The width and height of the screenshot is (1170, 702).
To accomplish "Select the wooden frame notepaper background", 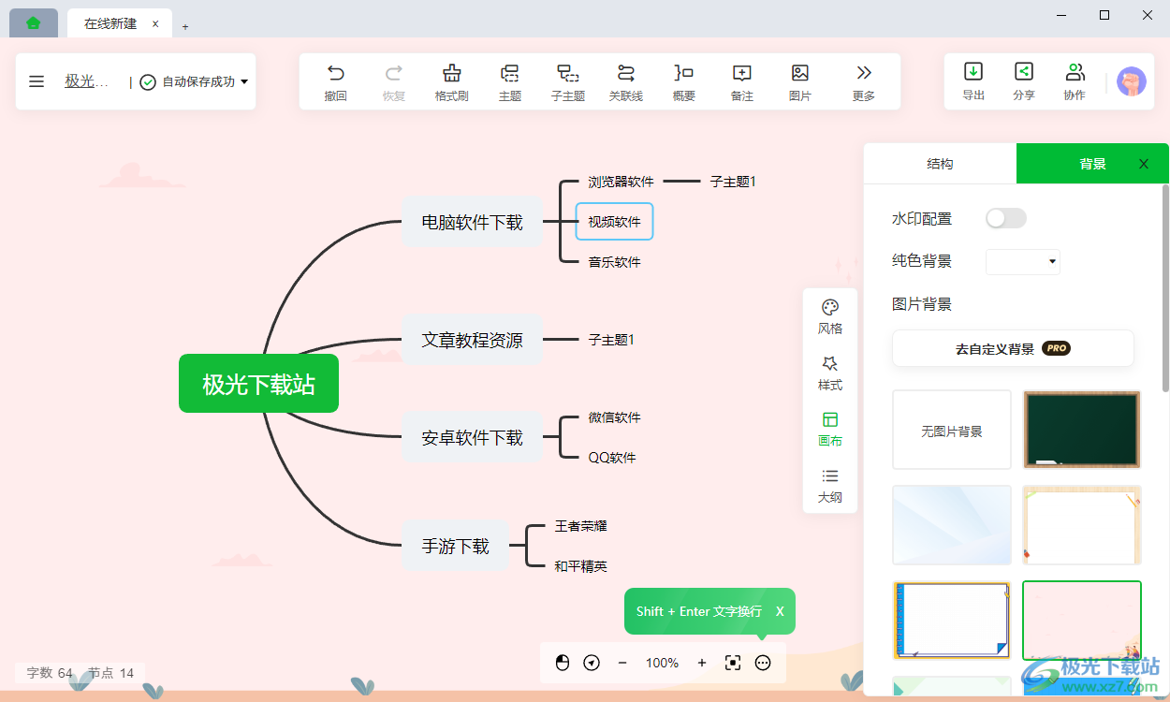I will pos(1082,525).
